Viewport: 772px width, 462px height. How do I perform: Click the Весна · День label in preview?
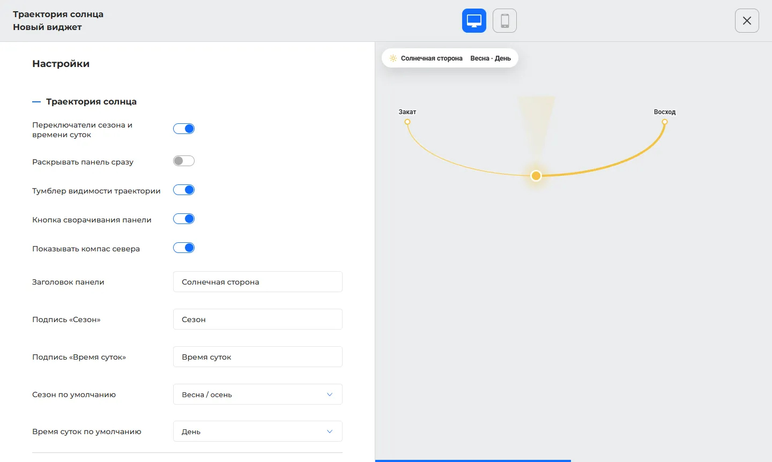[x=491, y=58]
